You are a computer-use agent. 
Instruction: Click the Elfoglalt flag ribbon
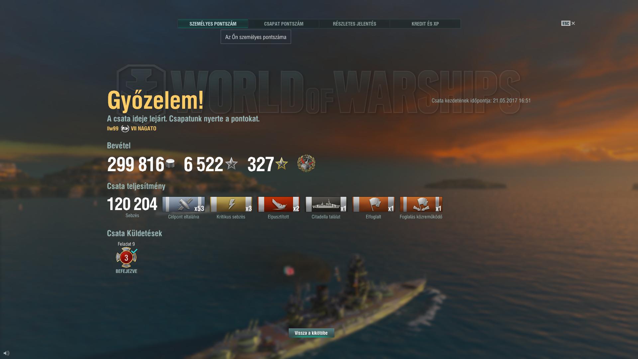373,204
